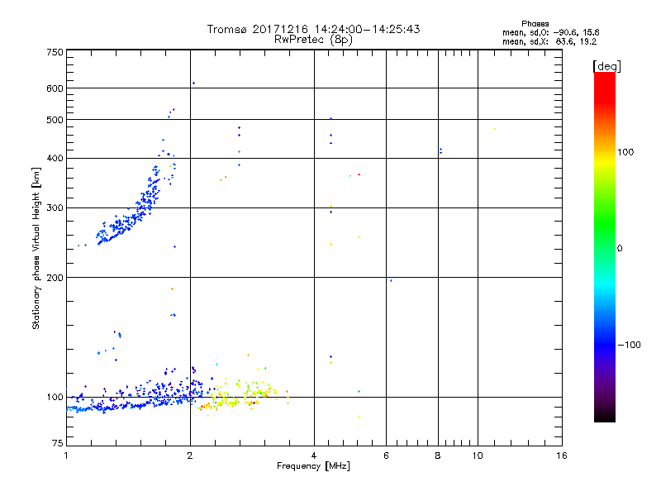This screenshot has width=661, height=496.
Task: Click the 'Phases' header text
Action: pyautogui.click(x=535, y=24)
